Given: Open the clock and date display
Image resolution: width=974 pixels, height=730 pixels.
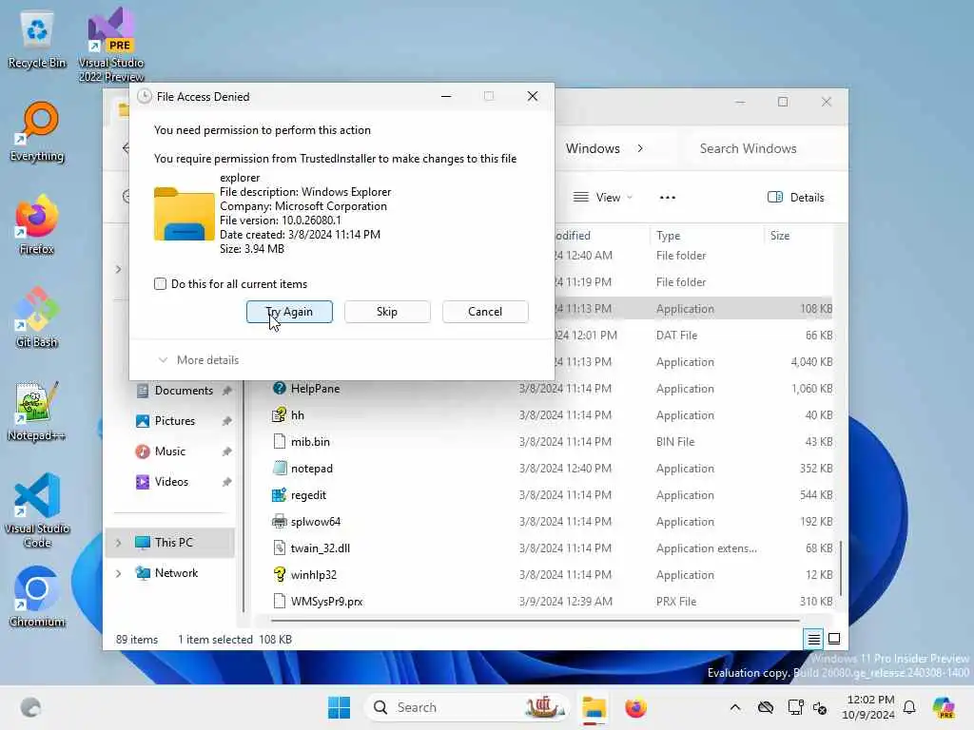Looking at the screenshot, I should 867,707.
